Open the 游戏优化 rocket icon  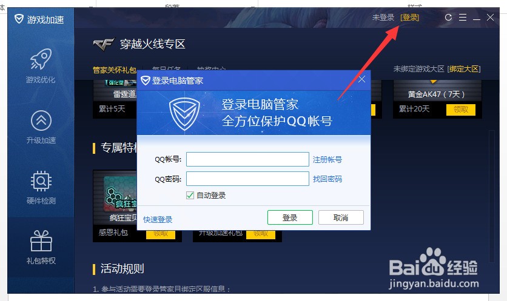(x=41, y=59)
